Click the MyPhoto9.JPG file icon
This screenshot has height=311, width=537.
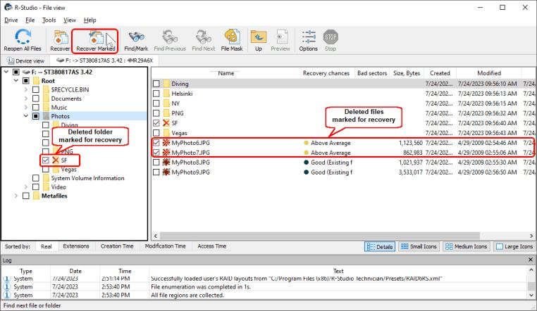pos(166,172)
